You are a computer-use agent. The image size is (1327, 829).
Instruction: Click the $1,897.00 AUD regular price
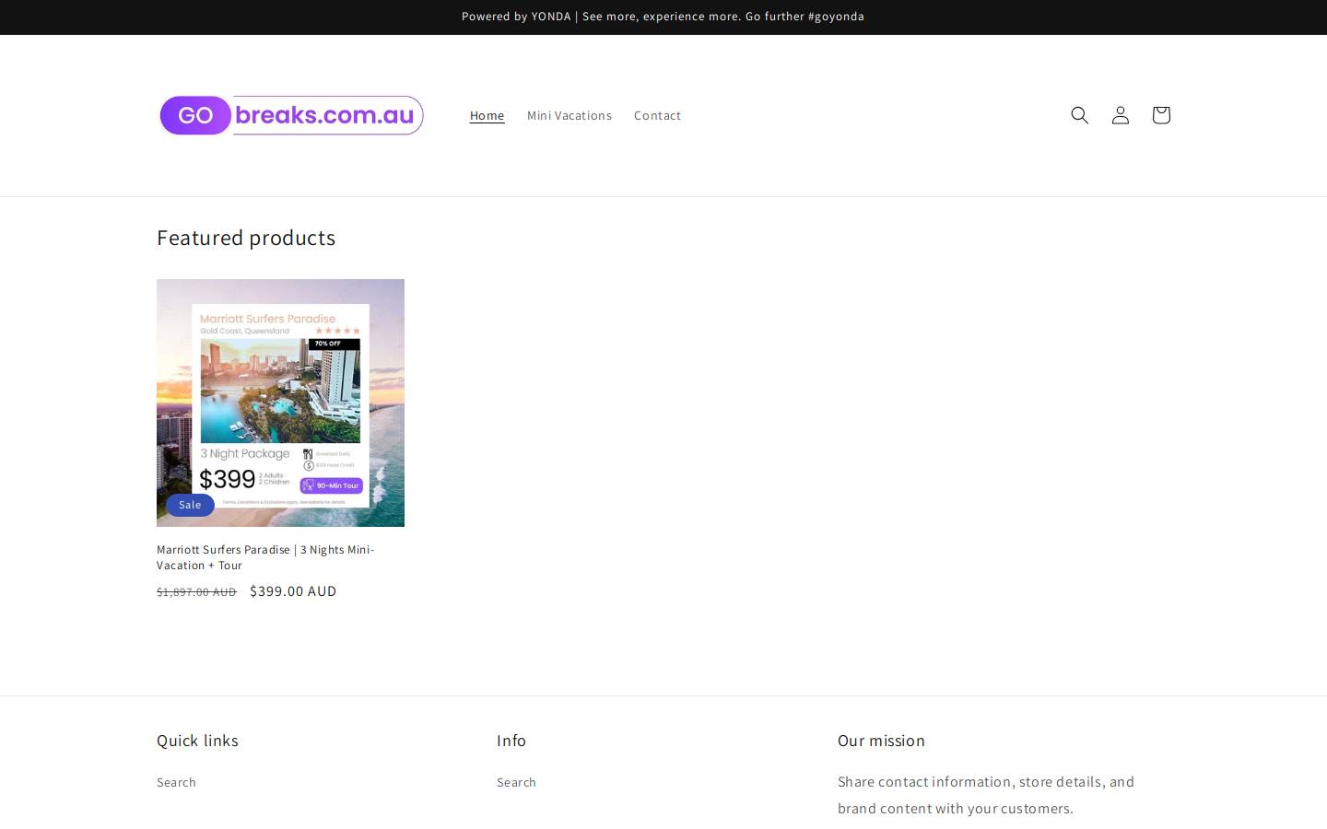(196, 592)
